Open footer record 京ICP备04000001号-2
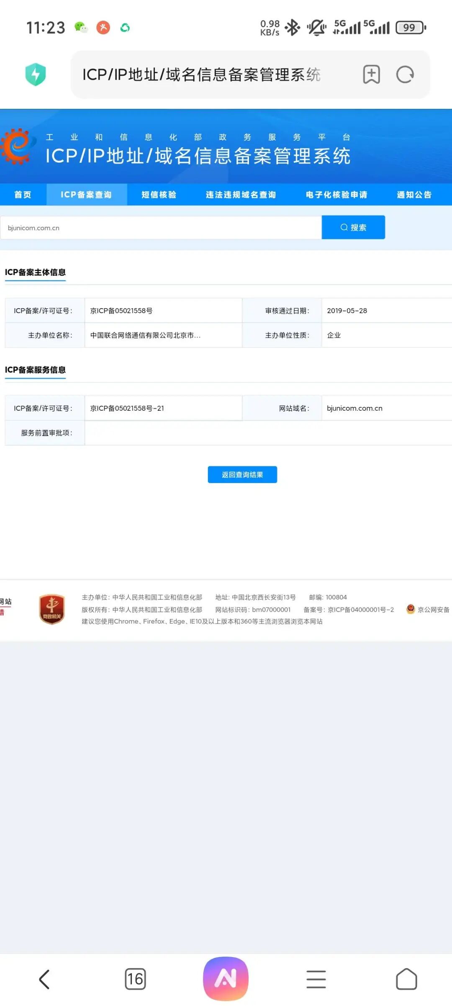 [361, 610]
